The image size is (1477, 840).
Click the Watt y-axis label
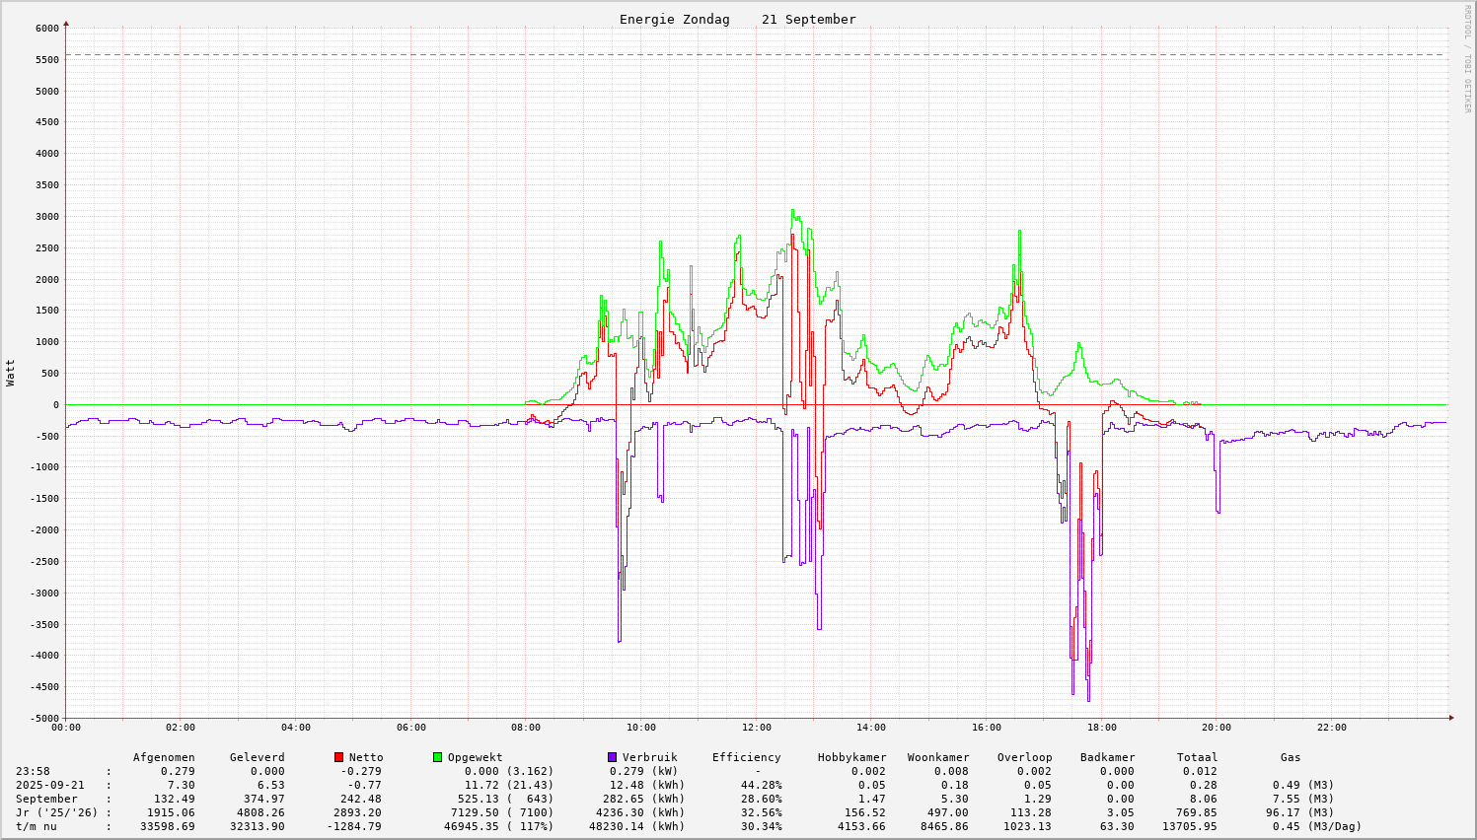[x=11, y=373]
